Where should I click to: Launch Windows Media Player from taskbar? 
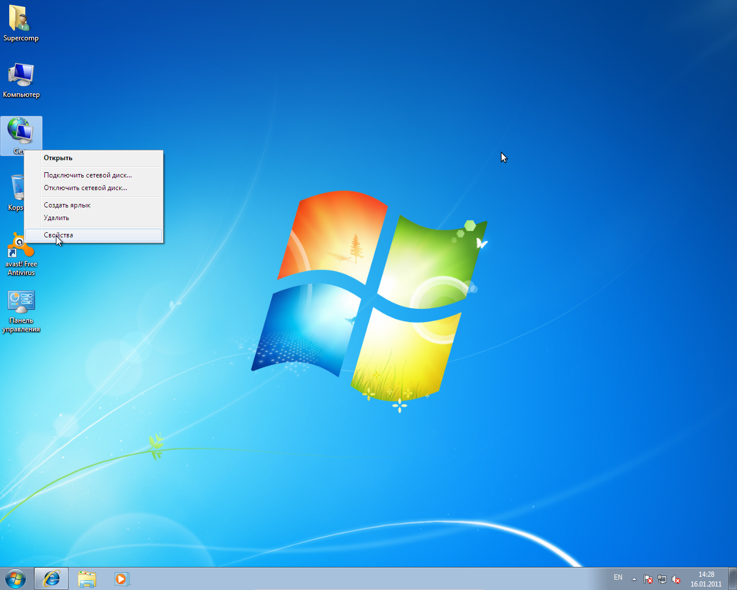[x=121, y=578]
